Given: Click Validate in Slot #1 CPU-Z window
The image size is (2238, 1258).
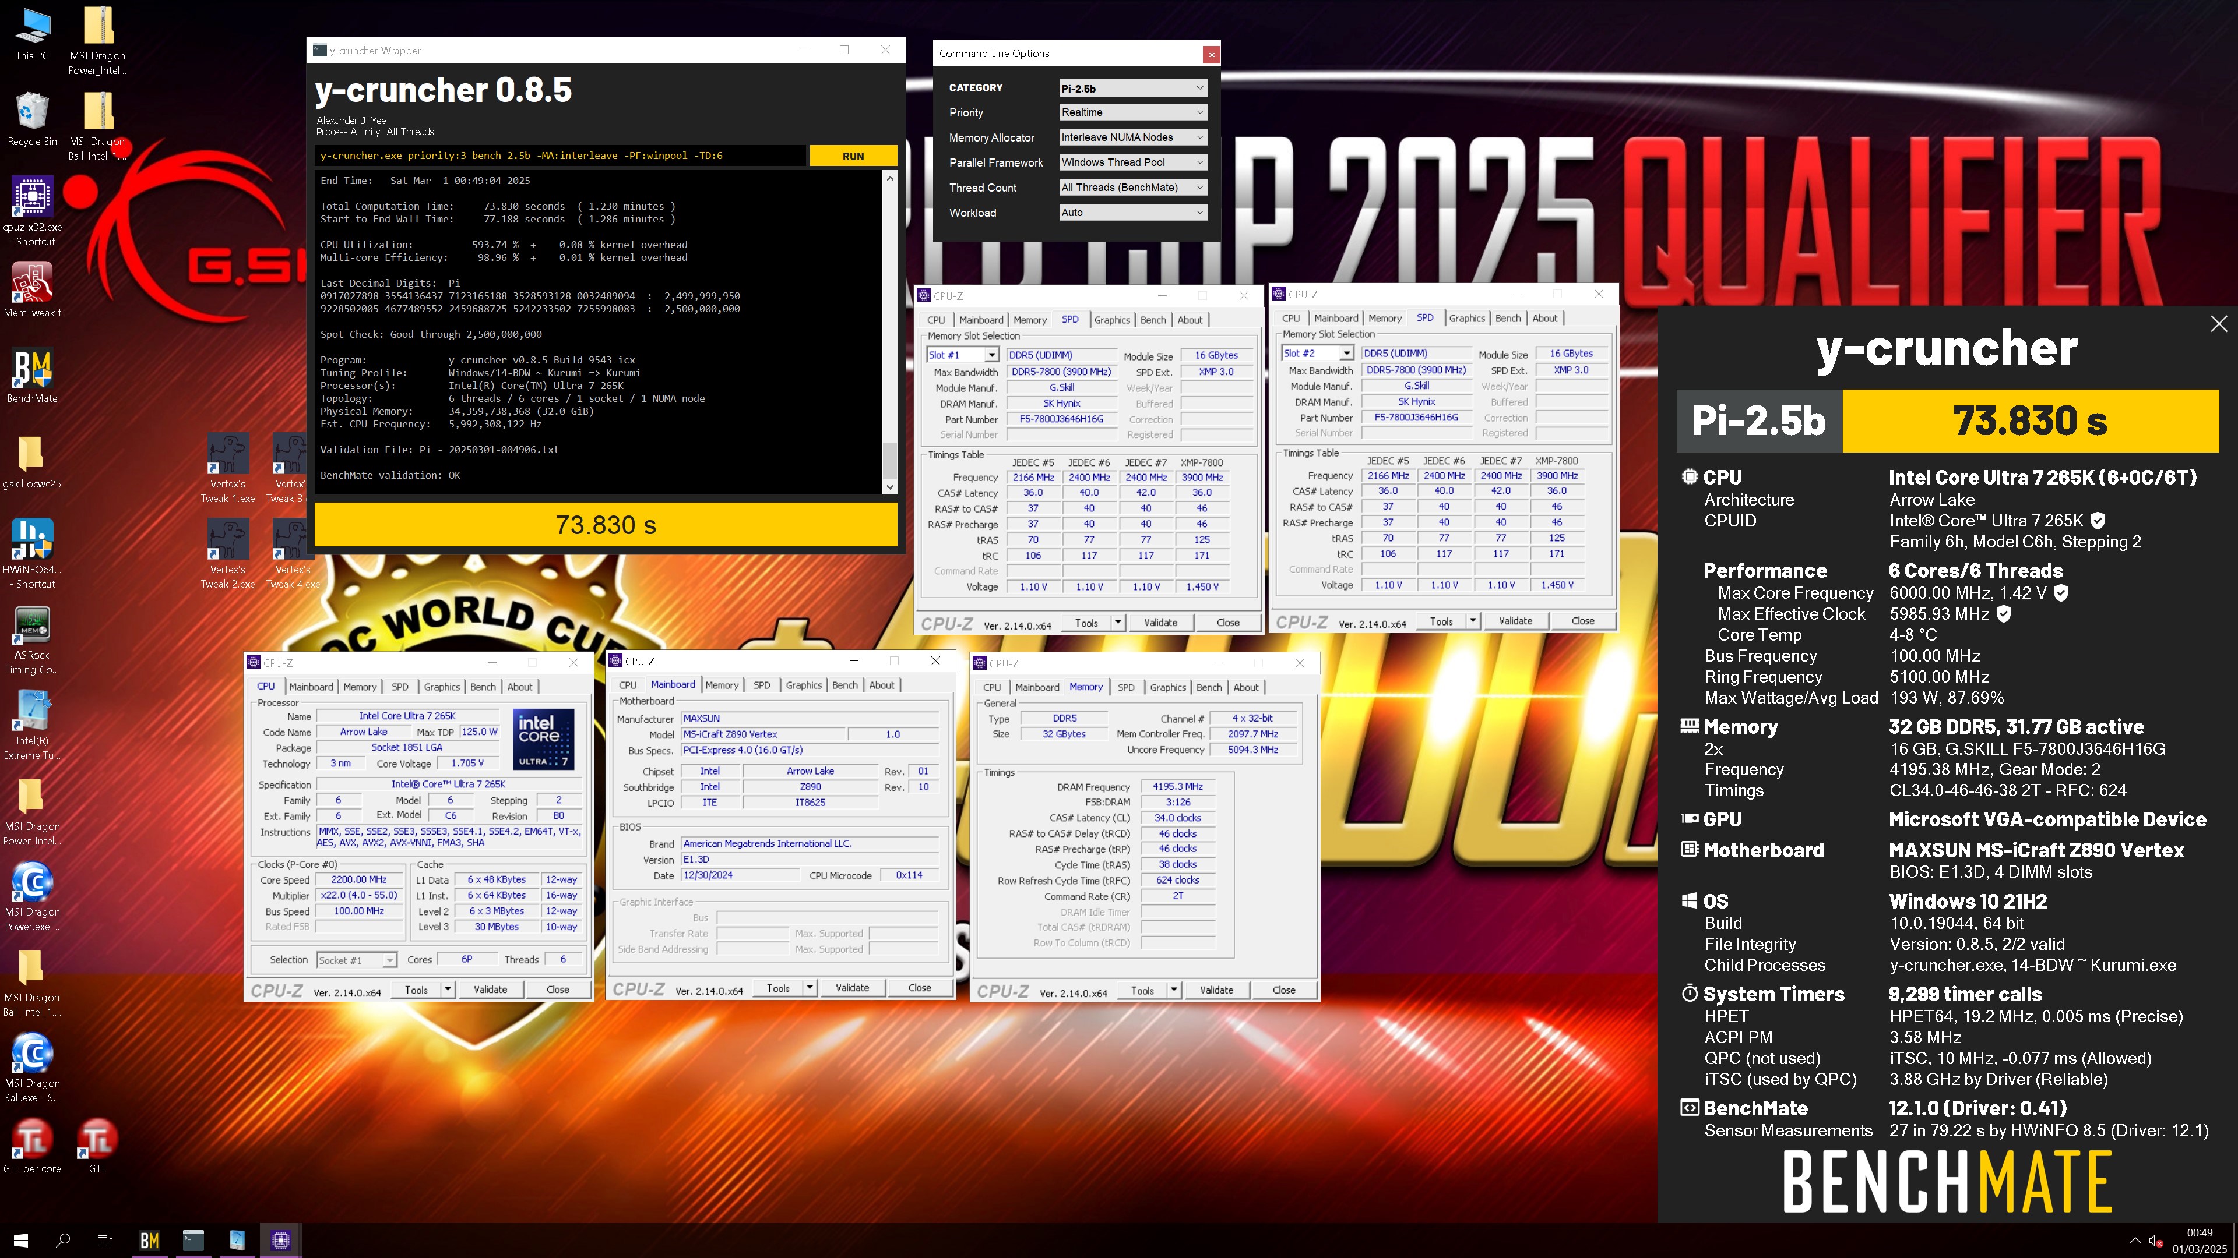Looking at the screenshot, I should point(1160,623).
